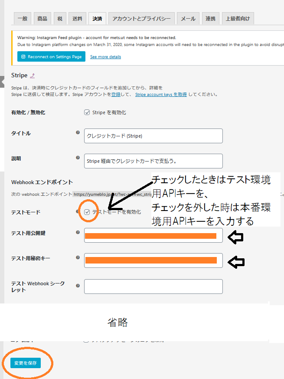Click help icon beside テスト用秘密キー
This screenshot has width=284, height=379.
(x=78, y=257)
